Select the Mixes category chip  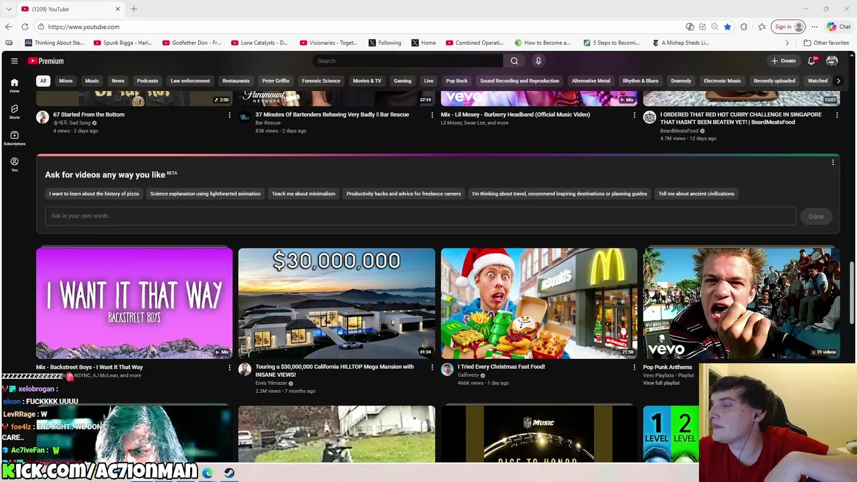click(66, 81)
